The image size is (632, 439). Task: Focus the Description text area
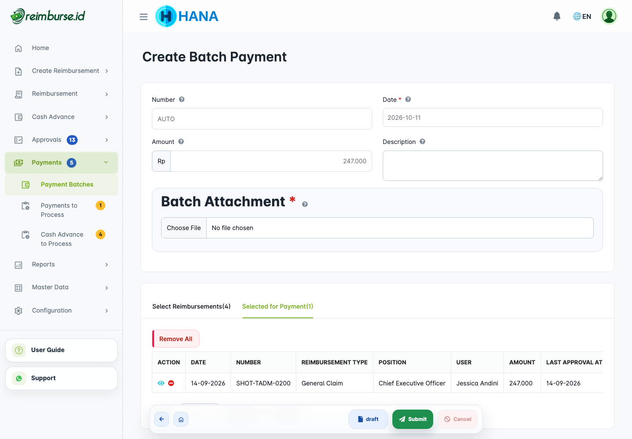pos(492,166)
